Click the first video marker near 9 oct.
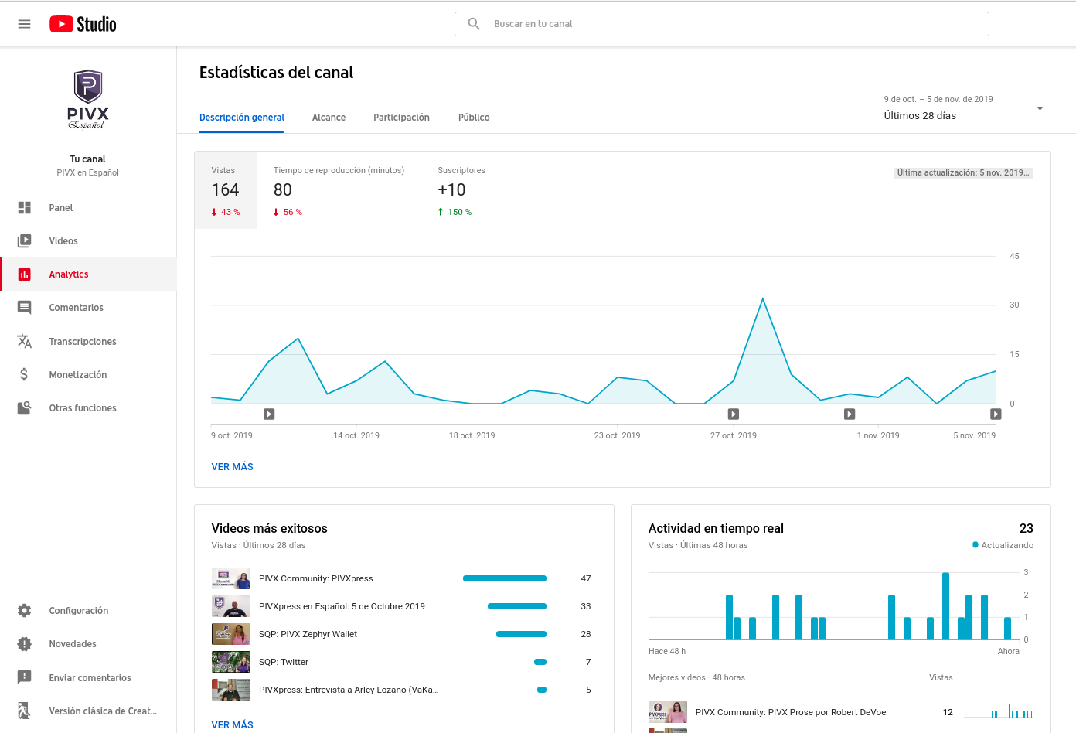Screen dimensions: 1076x733 click(x=269, y=414)
